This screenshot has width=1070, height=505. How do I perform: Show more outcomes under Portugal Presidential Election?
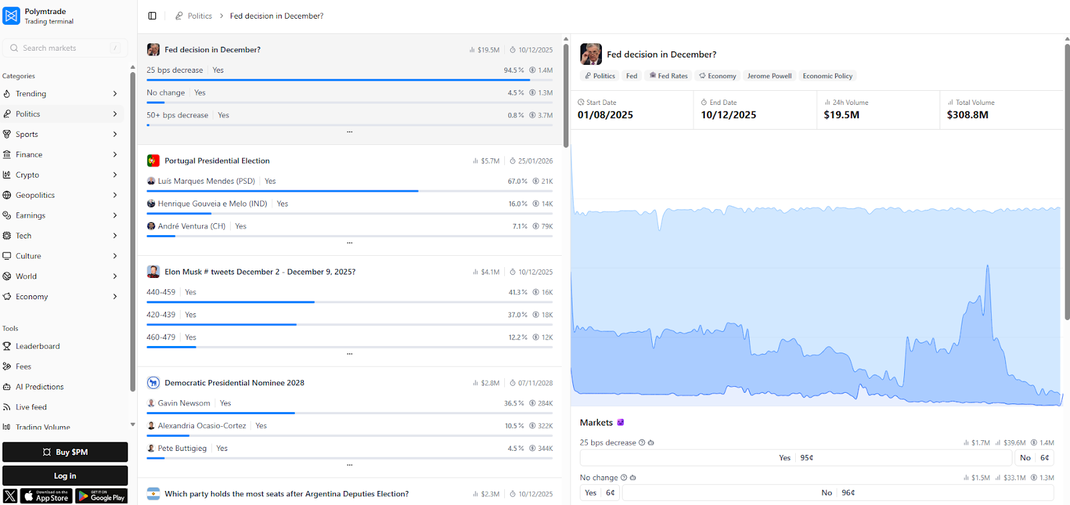tap(349, 243)
